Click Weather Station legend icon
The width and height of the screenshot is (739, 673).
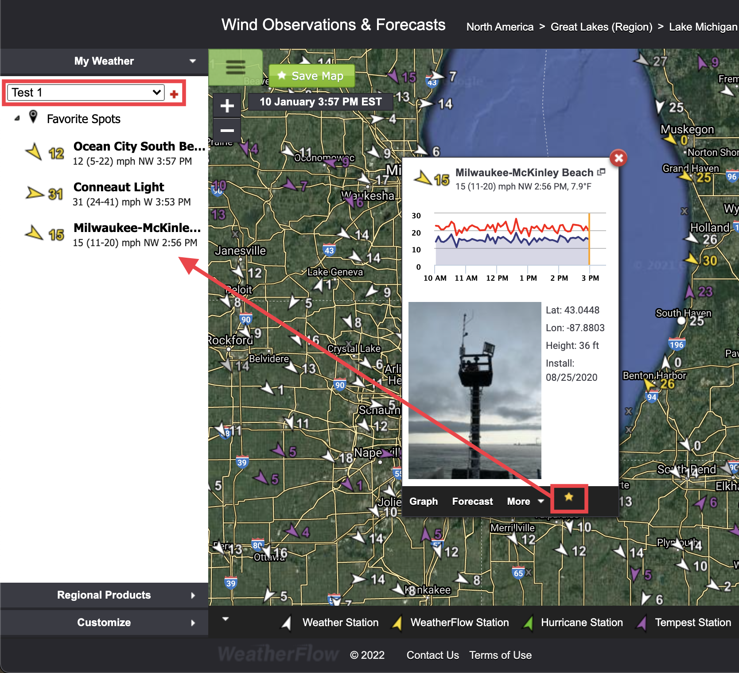point(287,623)
